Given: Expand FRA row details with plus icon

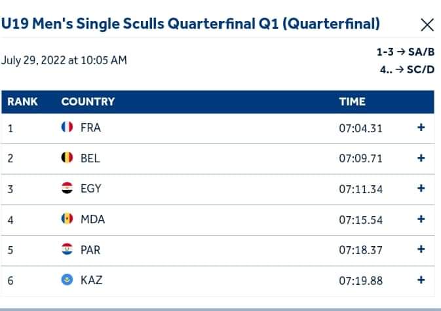Looking at the screenshot, I should [421, 128].
